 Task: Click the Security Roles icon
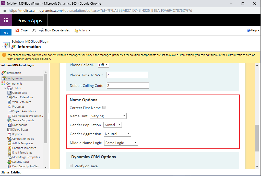coord(9,162)
